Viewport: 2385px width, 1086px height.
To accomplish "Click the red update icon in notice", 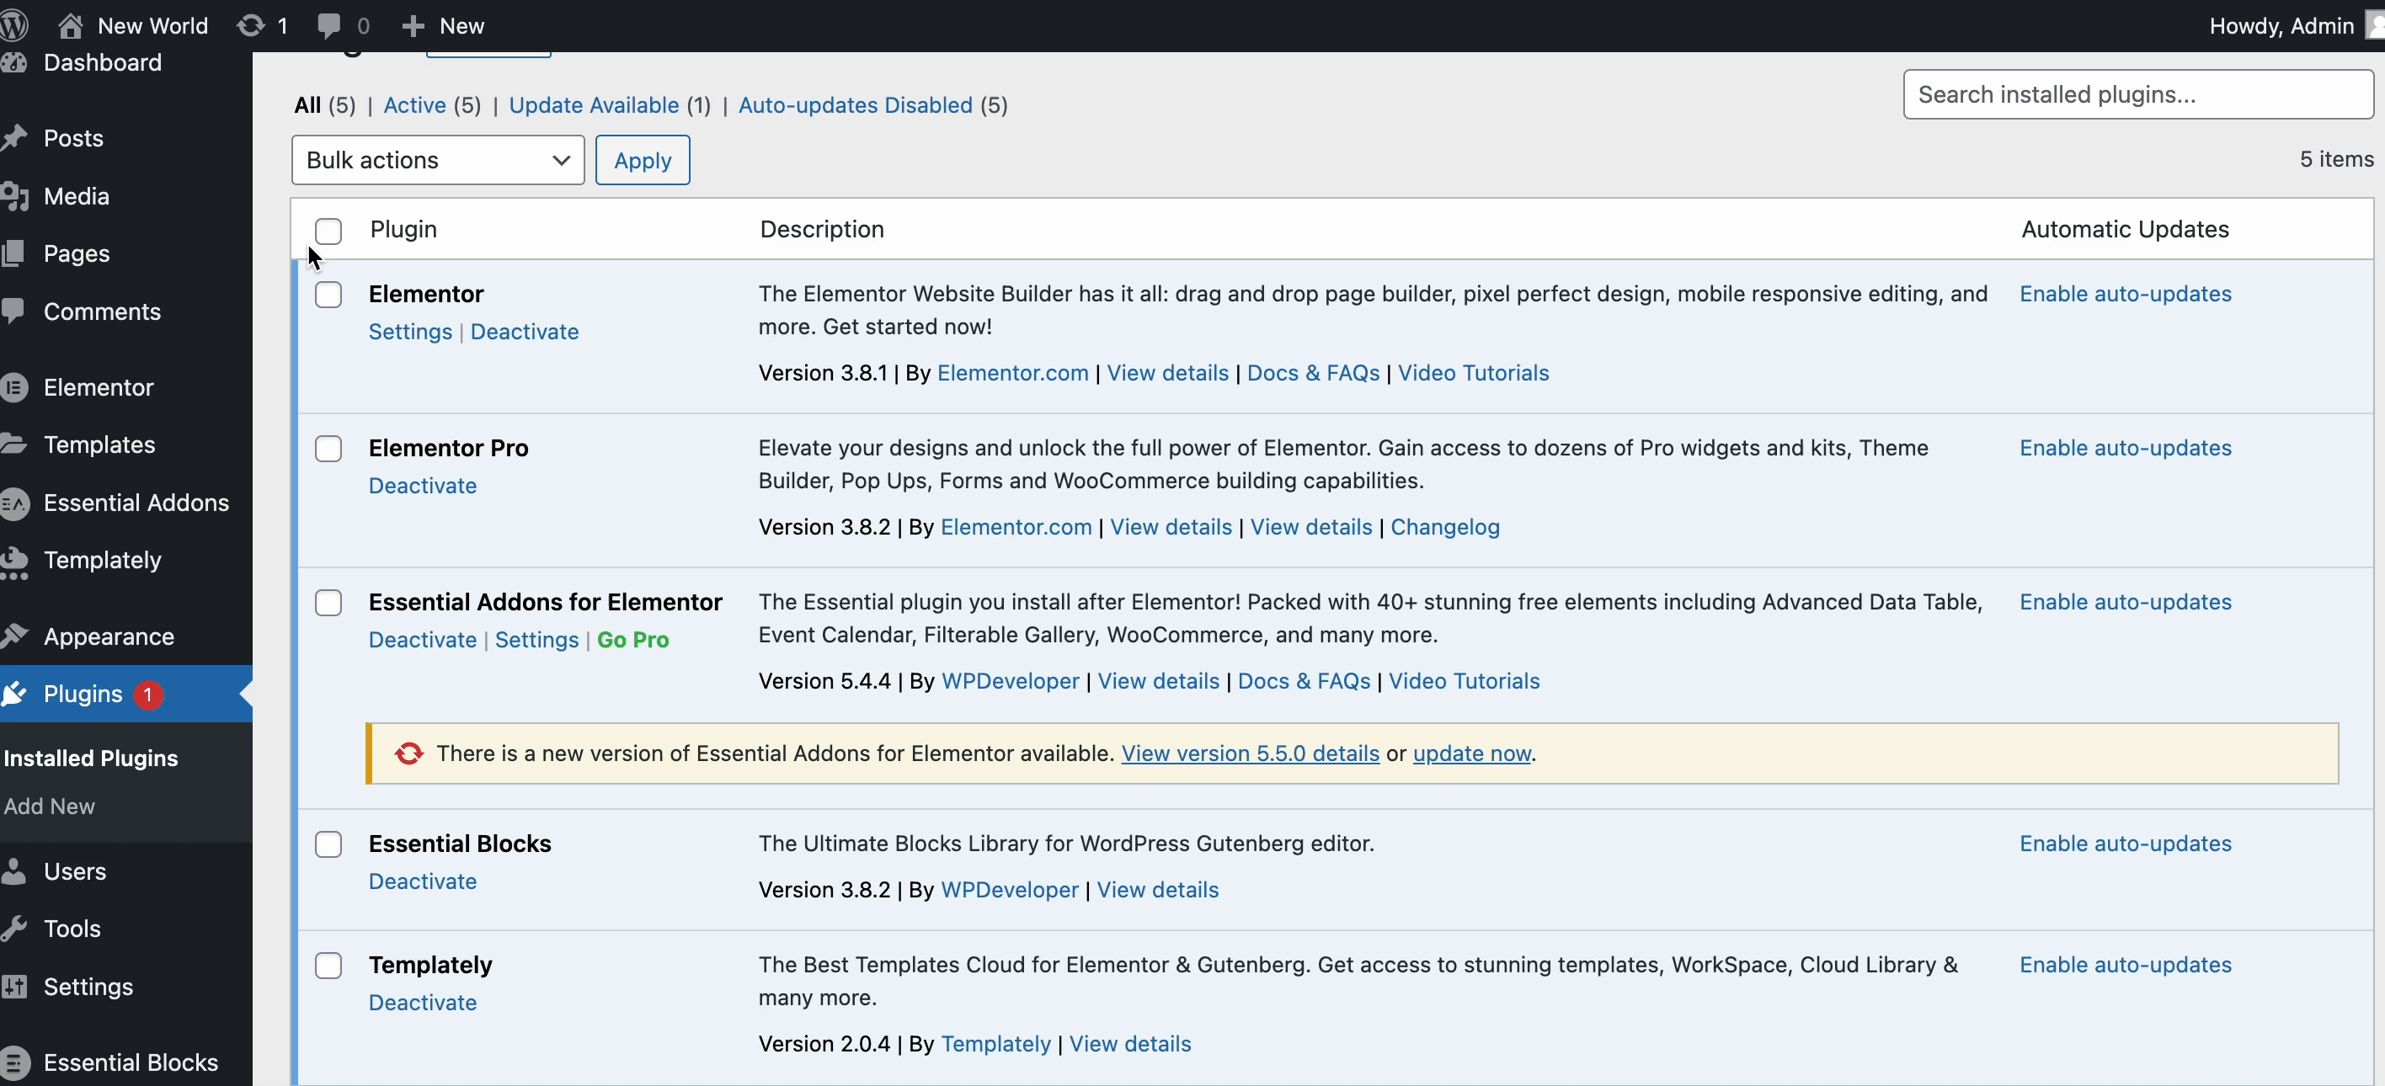I will coord(409,753).
